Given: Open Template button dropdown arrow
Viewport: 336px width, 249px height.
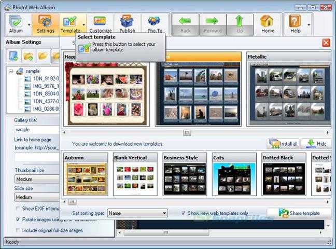Looking at the screenshot, I should pyautogui.click(x=84, y=25).
